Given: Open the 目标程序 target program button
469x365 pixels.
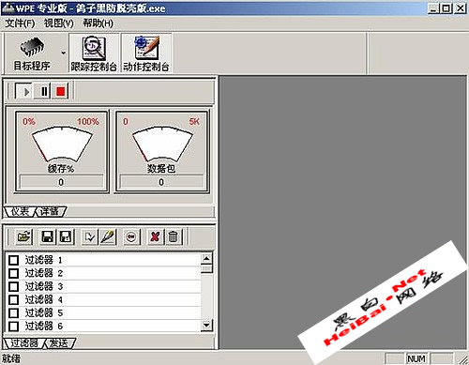Looking at the screenshot, I should (32, 53).
